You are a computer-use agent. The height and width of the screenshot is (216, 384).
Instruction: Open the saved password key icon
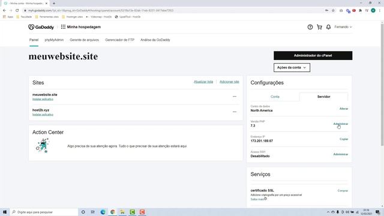[x=326, y=11]
